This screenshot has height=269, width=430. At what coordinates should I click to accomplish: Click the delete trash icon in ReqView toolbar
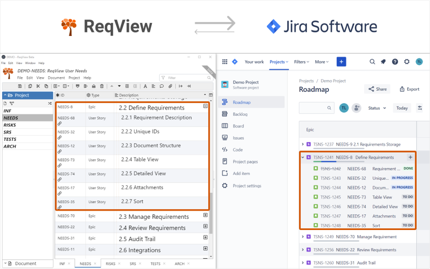pyautogui.click(x=102, y=86)
